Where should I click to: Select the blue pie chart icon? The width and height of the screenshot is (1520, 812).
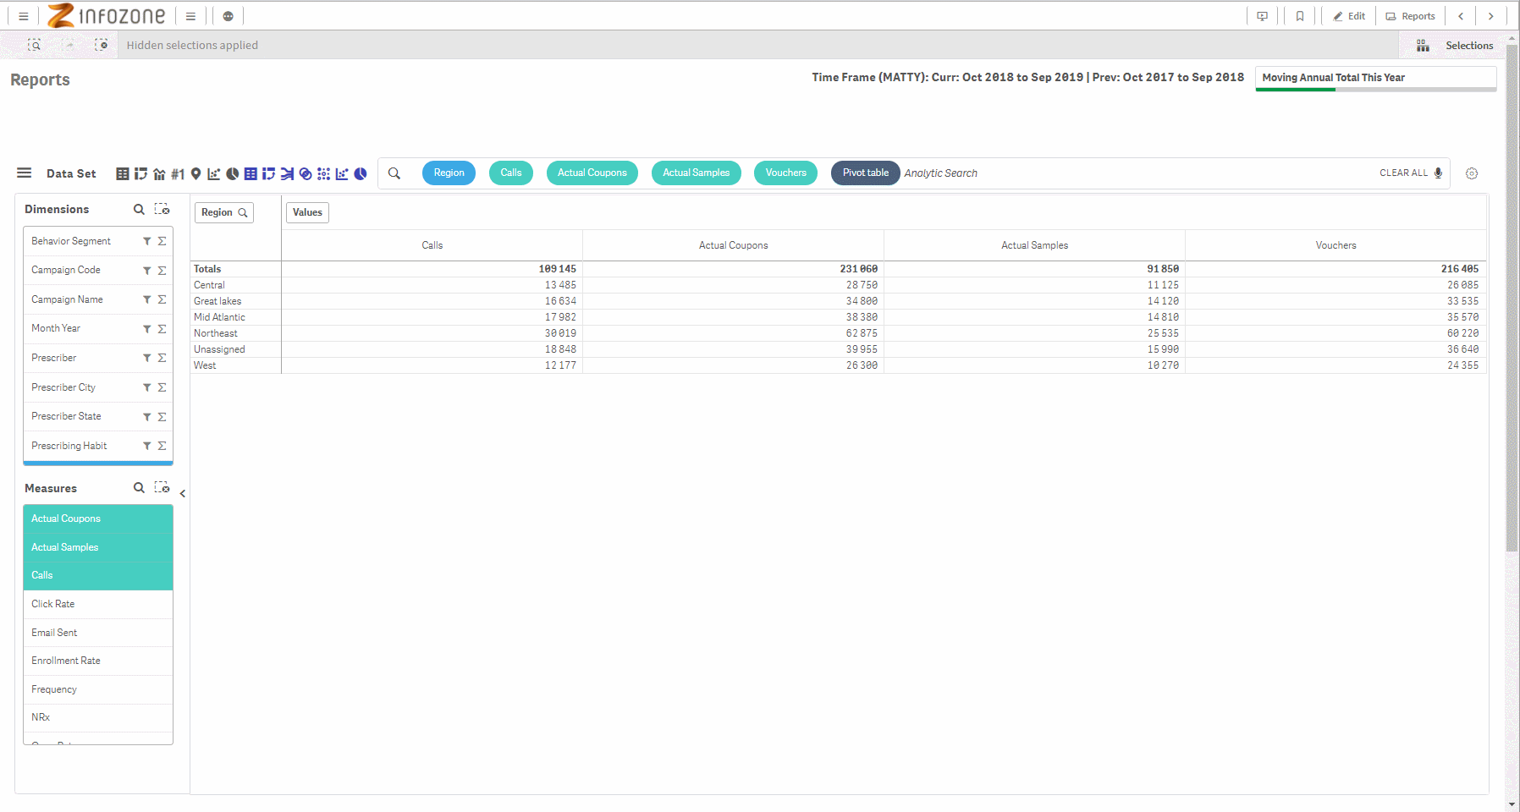pos(361,173)
